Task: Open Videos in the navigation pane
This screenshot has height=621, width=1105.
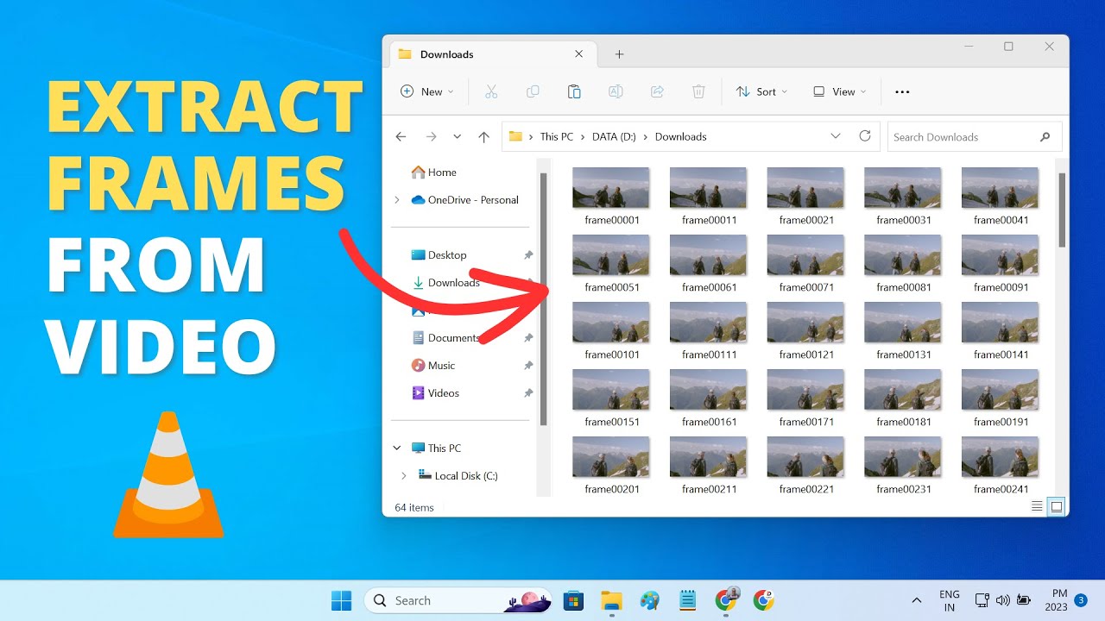Action: pyautogui.click(x=436, y=393)
